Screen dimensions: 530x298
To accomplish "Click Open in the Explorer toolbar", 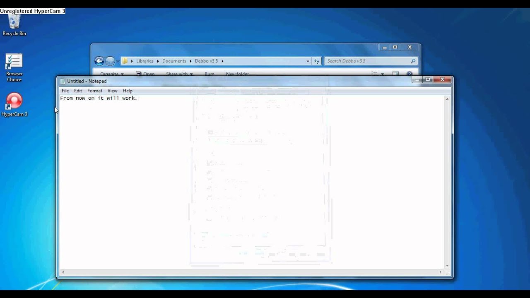I will pos(145,74).
